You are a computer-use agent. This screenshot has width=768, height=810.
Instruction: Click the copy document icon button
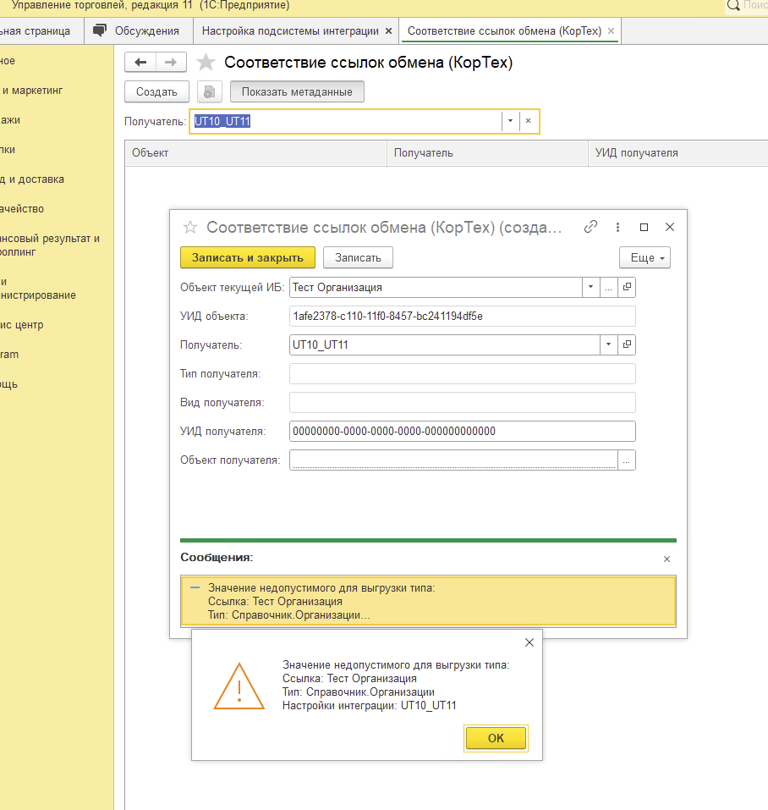[x=209, y=92]
